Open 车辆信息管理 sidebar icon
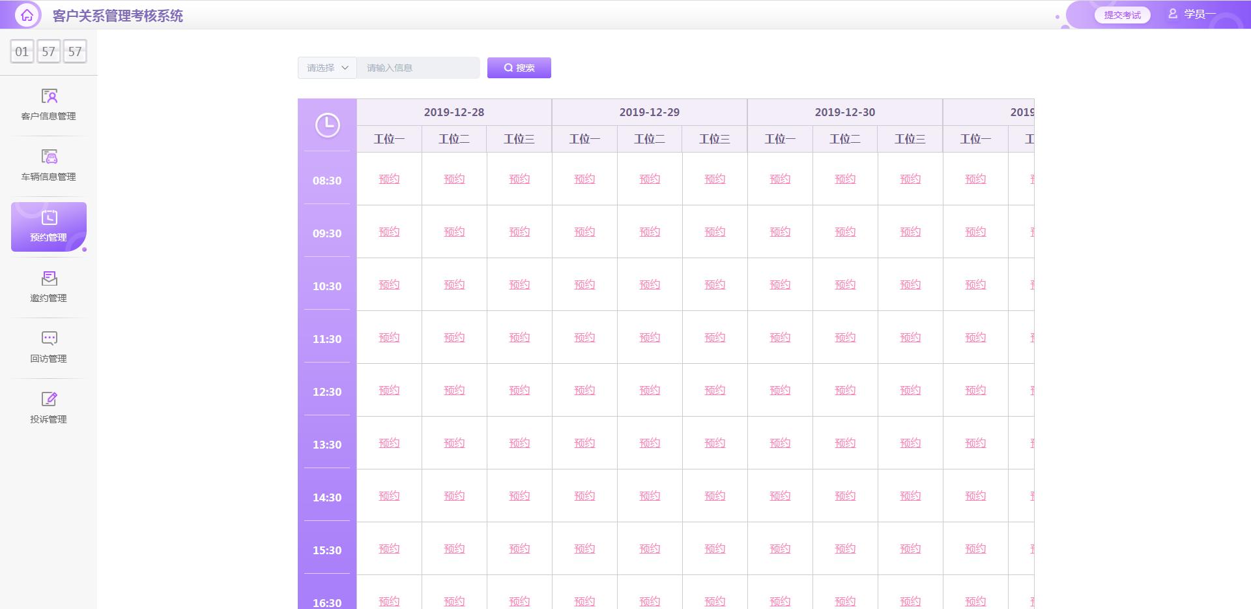The image size is (1251, 609). click(49, 157)
